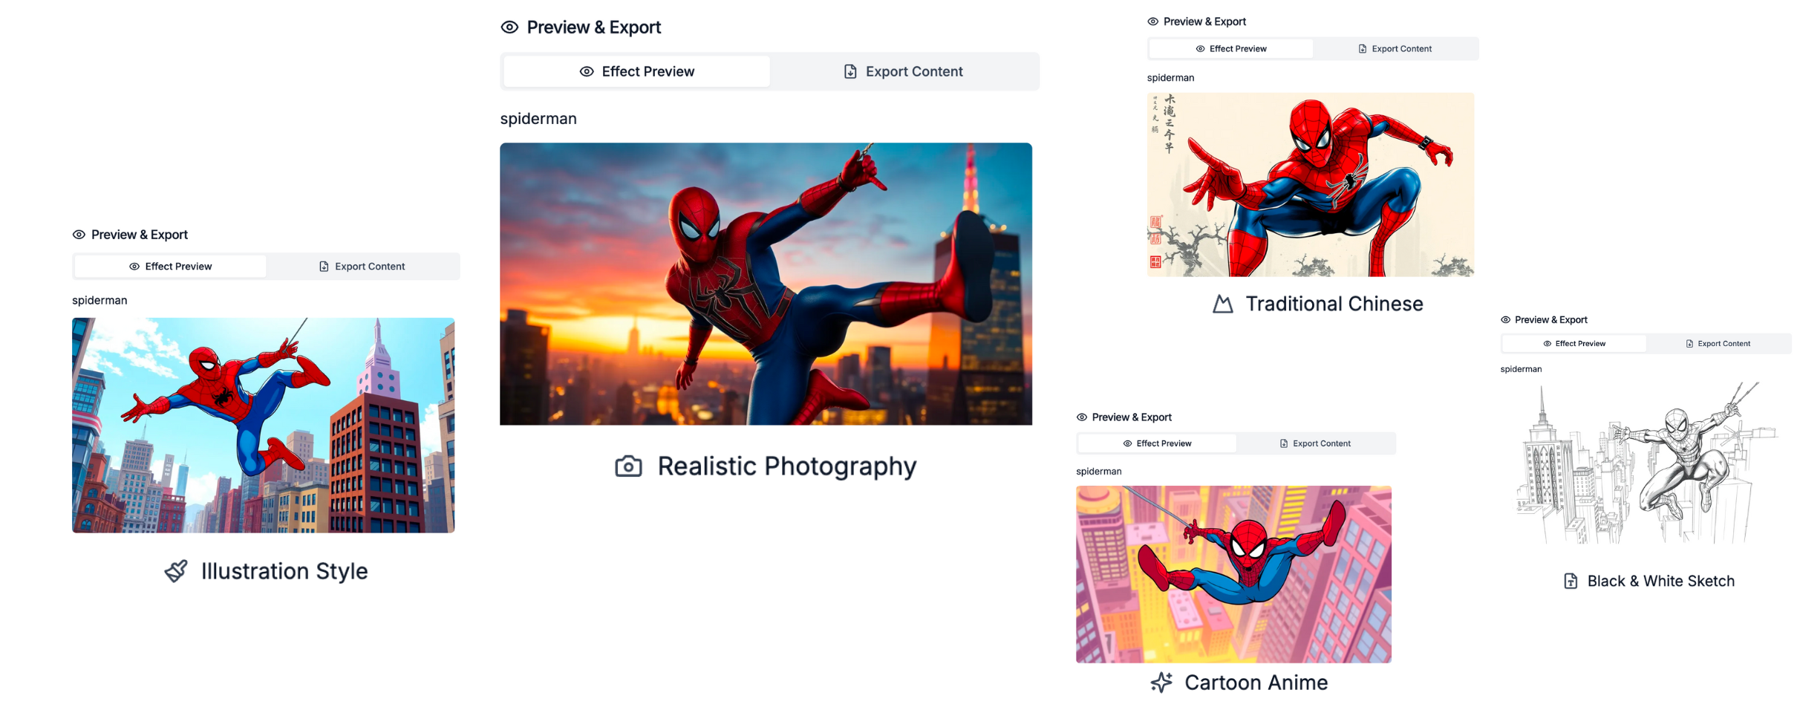Click 'spiderman' caption above Traditional Chinese image
The height and width of the screenshot is (713, 1800).
click(1170, 77)
